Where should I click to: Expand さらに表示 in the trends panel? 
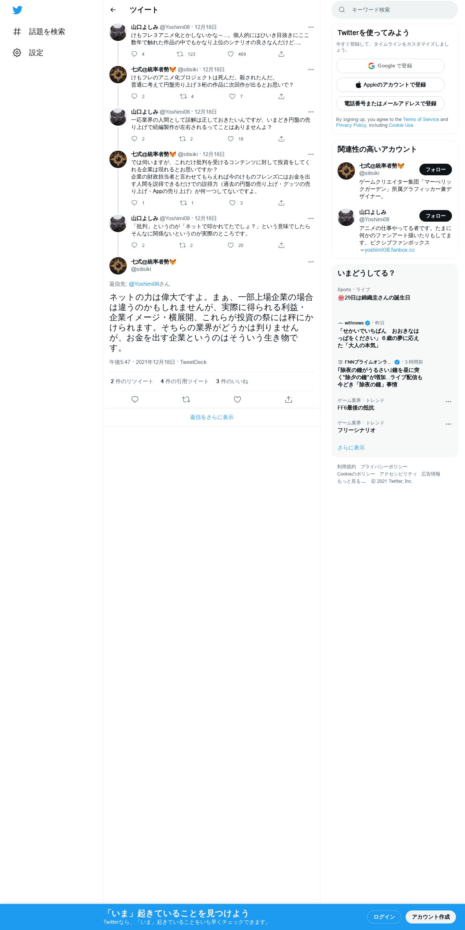tap(351, 448)
